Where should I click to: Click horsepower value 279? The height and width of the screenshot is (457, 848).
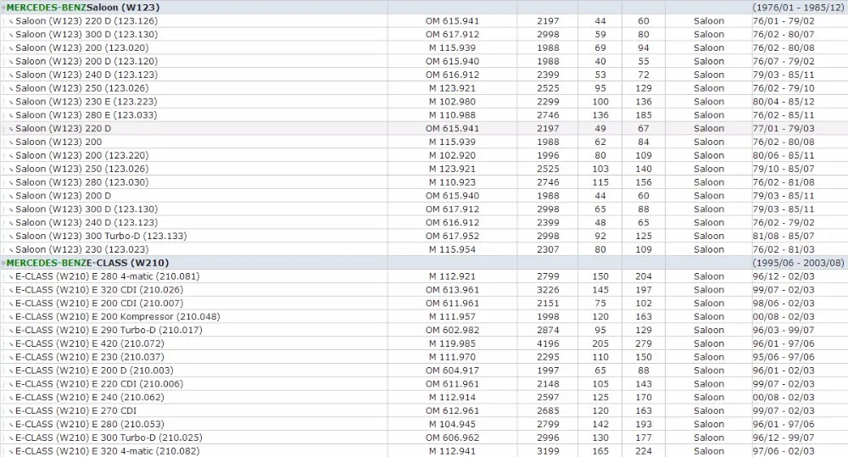pos(644,343)
